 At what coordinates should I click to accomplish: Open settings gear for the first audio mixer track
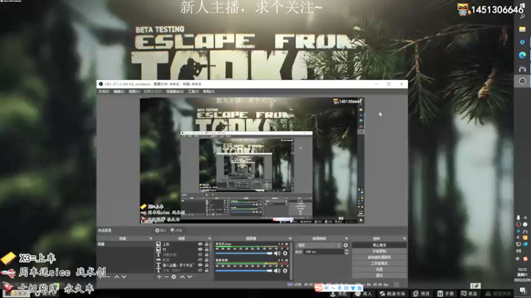tap(285, 253)
